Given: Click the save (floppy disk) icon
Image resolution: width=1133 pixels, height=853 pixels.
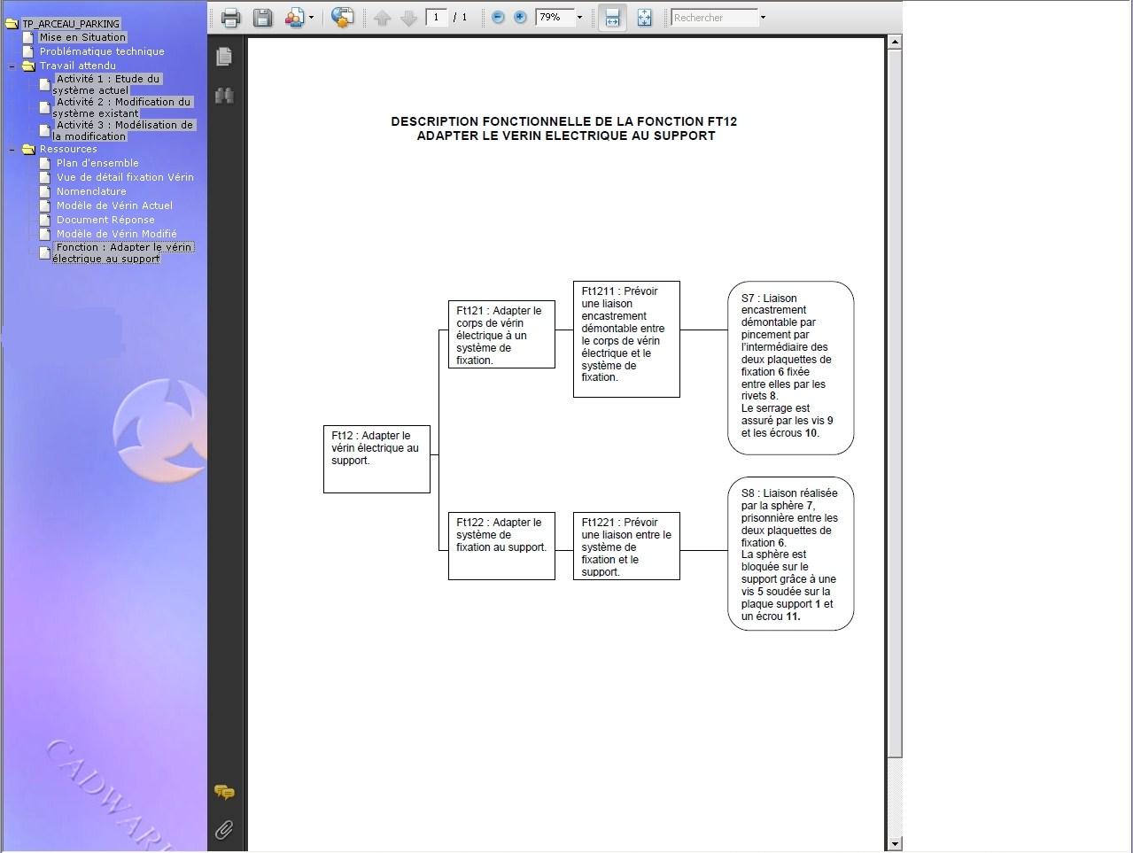Looking at the screenshot, I should tap(262, 18).
